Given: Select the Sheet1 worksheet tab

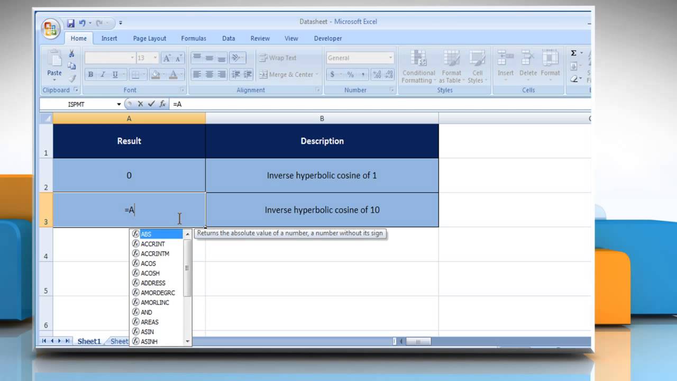Looking at the screenshot, I should 89,341.
